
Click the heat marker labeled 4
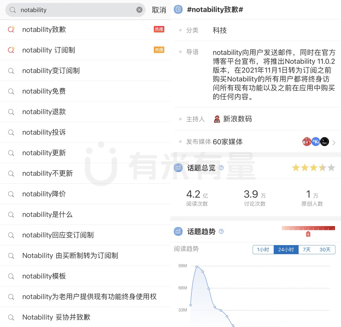pos(308,234)
